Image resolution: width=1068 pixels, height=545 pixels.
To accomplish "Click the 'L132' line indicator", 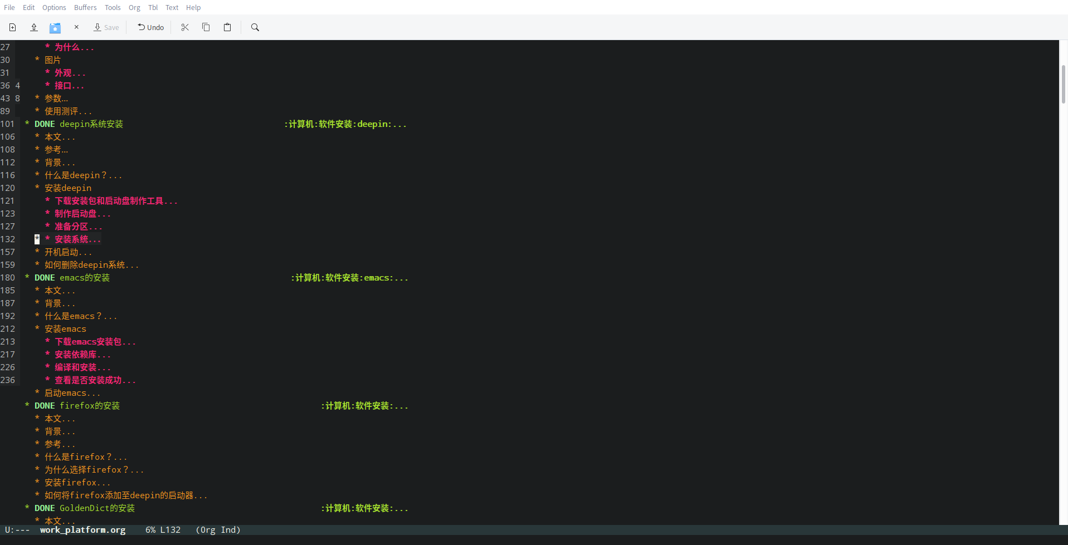I will coord(170,530).
